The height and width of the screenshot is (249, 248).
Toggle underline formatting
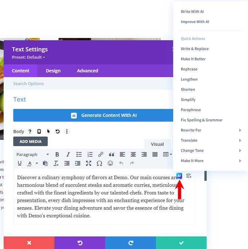20,163
